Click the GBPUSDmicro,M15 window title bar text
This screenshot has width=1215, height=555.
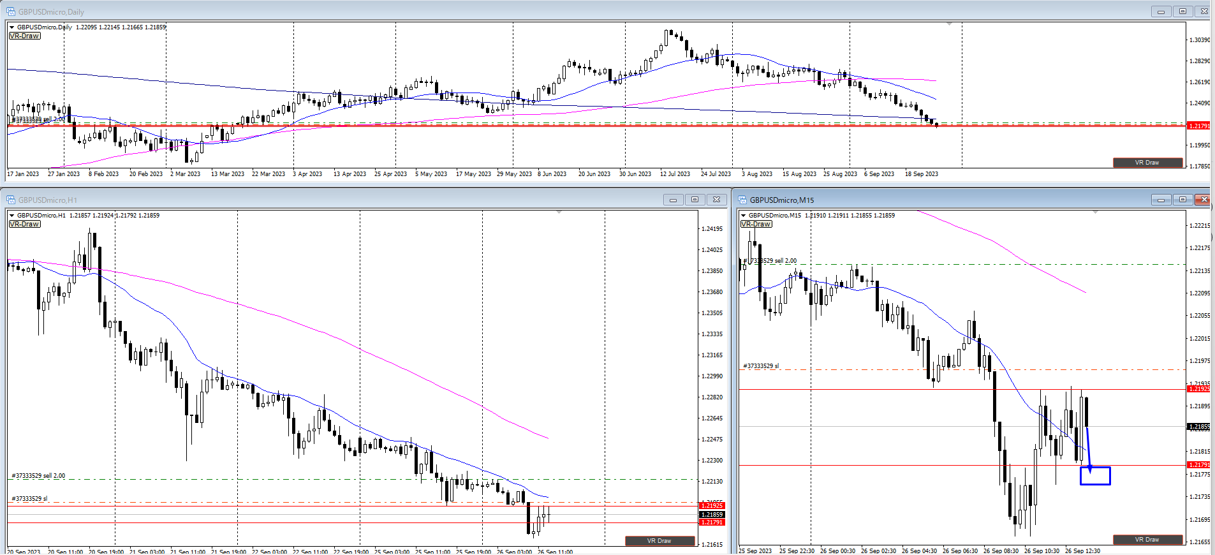click(782, 200)
